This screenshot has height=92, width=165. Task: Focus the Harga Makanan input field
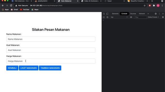(x=51, y=61)
